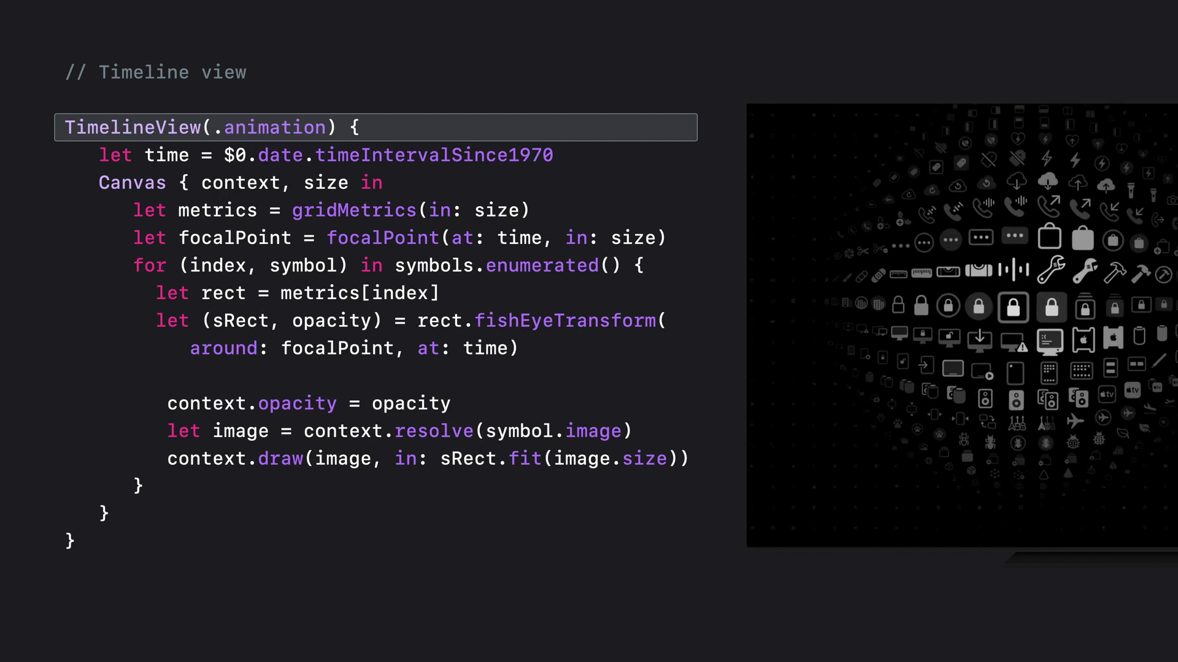Click the filled airplane icon
Viewport: 1178px width, 662px height.
pyautogui.click(x=1075, y=420)
